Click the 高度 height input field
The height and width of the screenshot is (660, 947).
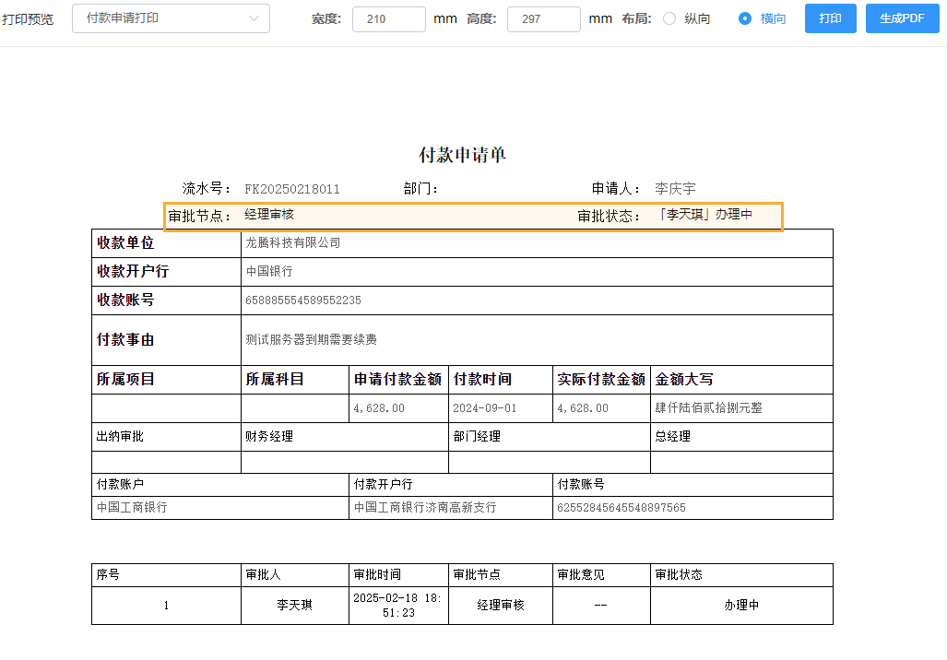click(543, 18)
